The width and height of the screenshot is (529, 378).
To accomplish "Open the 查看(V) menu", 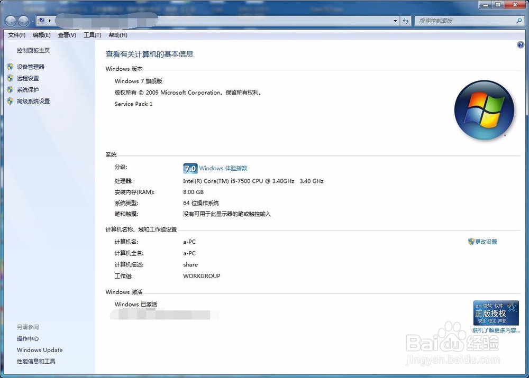I will (67, 35).
